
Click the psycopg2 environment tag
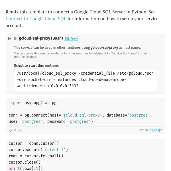156,130
